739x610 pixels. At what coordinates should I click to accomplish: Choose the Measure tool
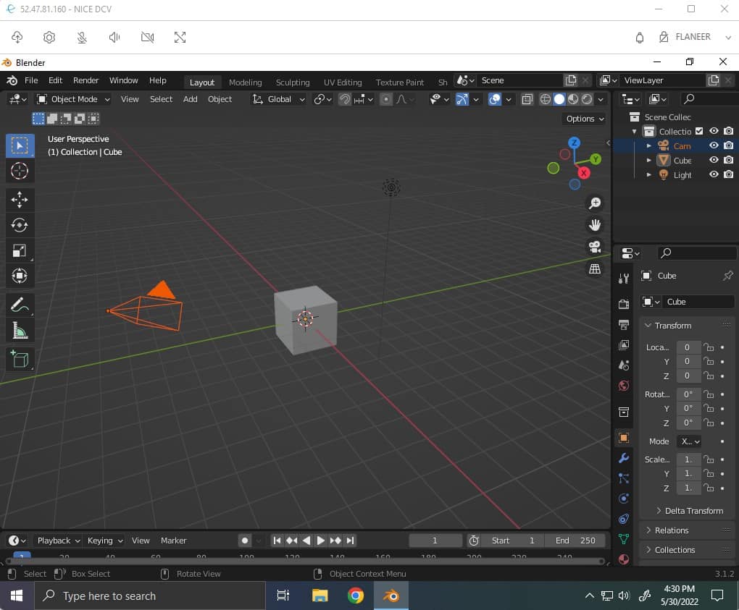pos(20,331)
